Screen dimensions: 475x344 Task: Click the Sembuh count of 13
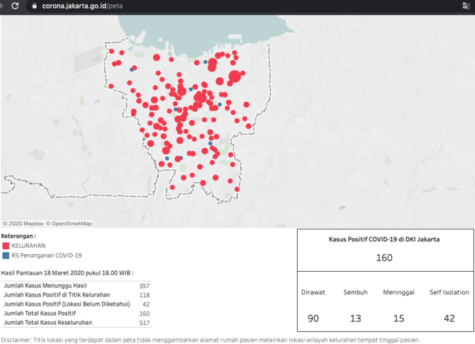355,319
